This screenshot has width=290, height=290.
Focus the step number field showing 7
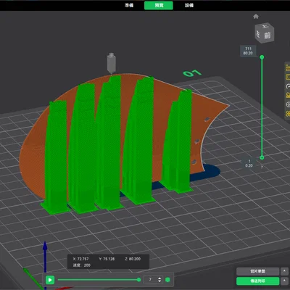click(150, 280)
